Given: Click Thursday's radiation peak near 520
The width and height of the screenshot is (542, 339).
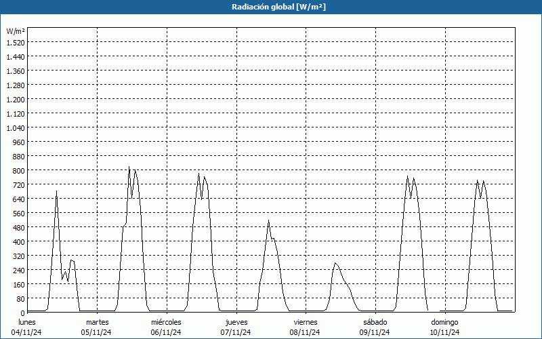Looking at the screenshot, I should [x=268, y=220].
